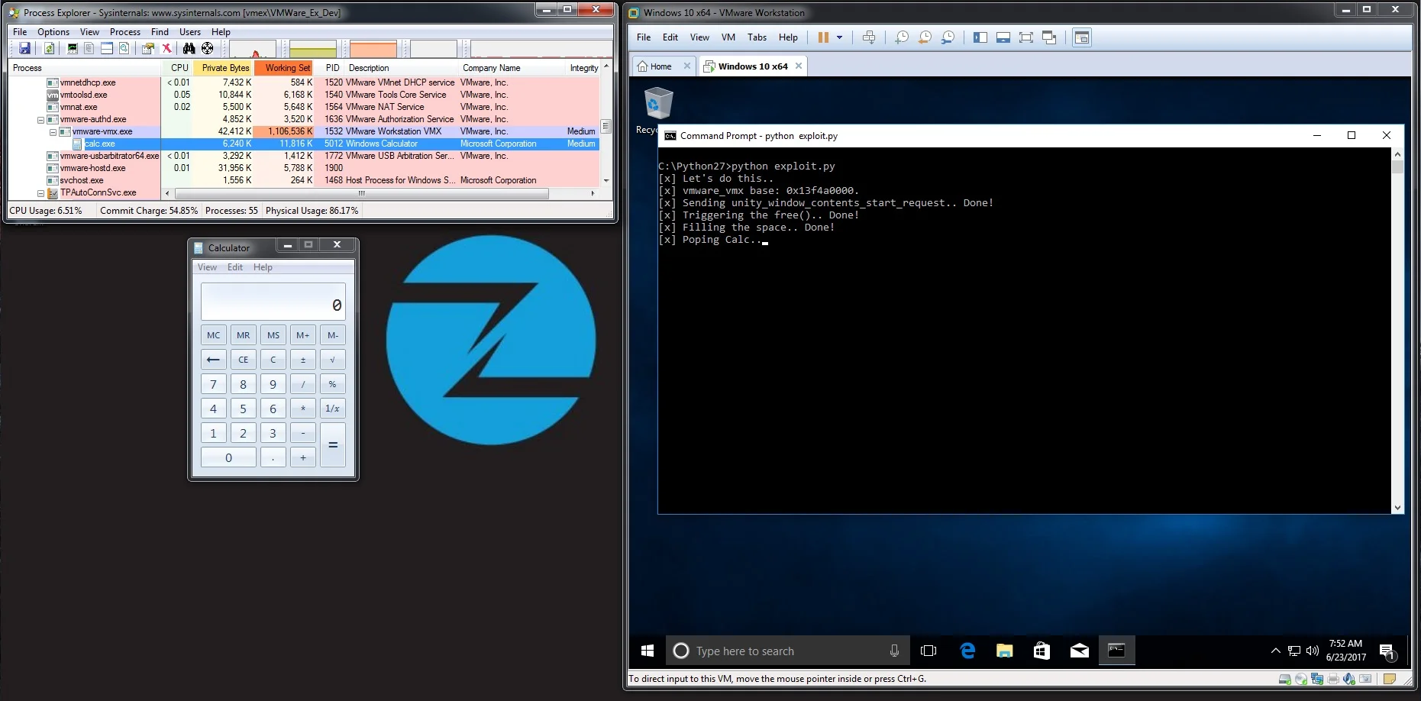1421x701 pixels.
Task: Close the Windows 10 x64 tab
Action: (x=799, y=66)
